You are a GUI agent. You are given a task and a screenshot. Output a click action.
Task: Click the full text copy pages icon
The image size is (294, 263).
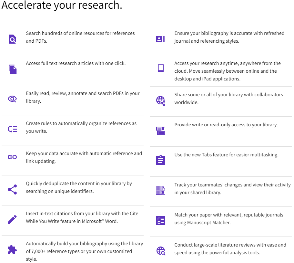point(12,69)
